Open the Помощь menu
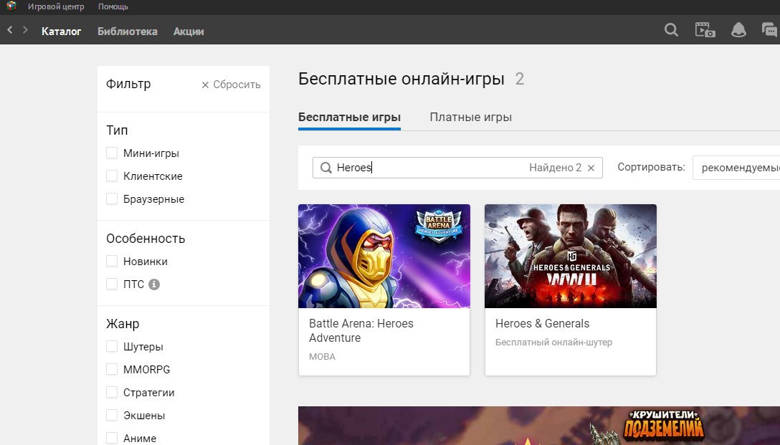780x445 pixels. (x=113, y=6)
